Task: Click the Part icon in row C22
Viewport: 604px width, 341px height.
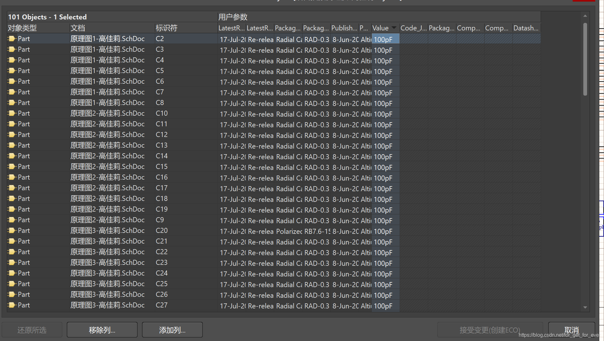Action: [12, 252]
